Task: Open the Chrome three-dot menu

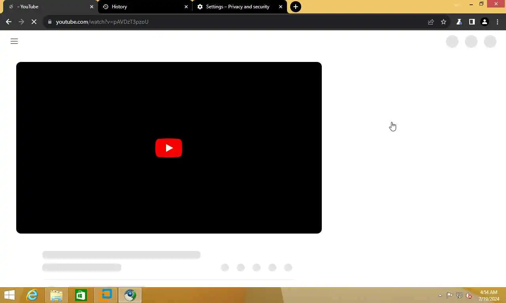Action: [x=497, y=22]
